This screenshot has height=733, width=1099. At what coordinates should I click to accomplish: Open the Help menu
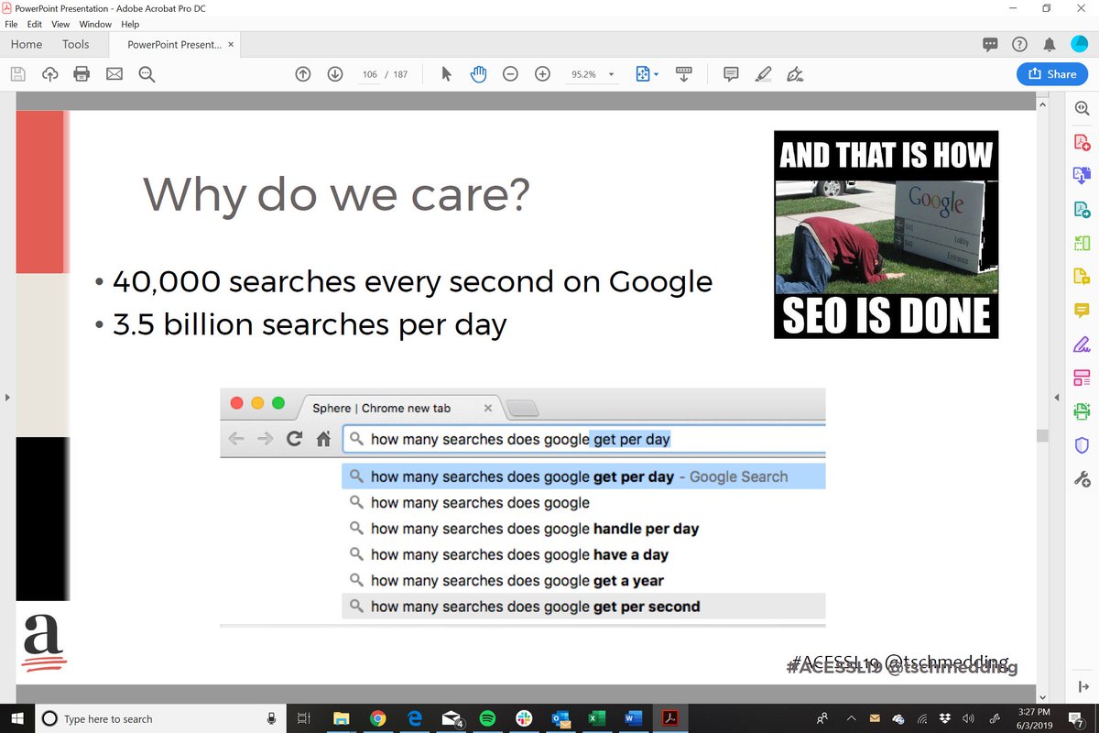[130, 24]
